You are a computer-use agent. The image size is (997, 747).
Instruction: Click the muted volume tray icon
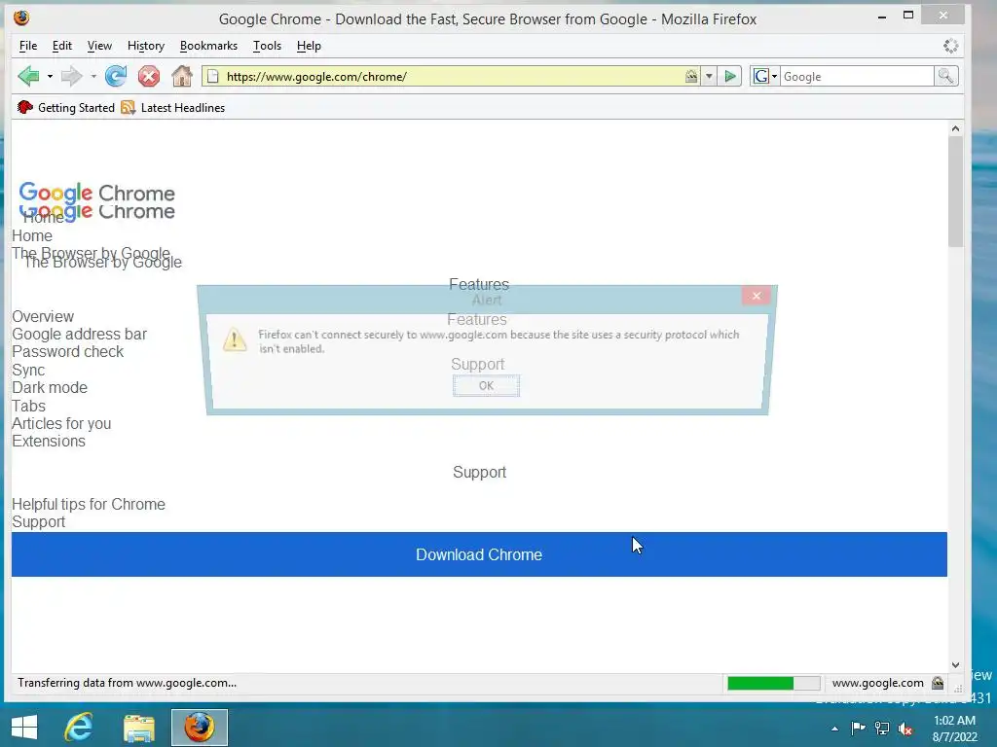905,729
